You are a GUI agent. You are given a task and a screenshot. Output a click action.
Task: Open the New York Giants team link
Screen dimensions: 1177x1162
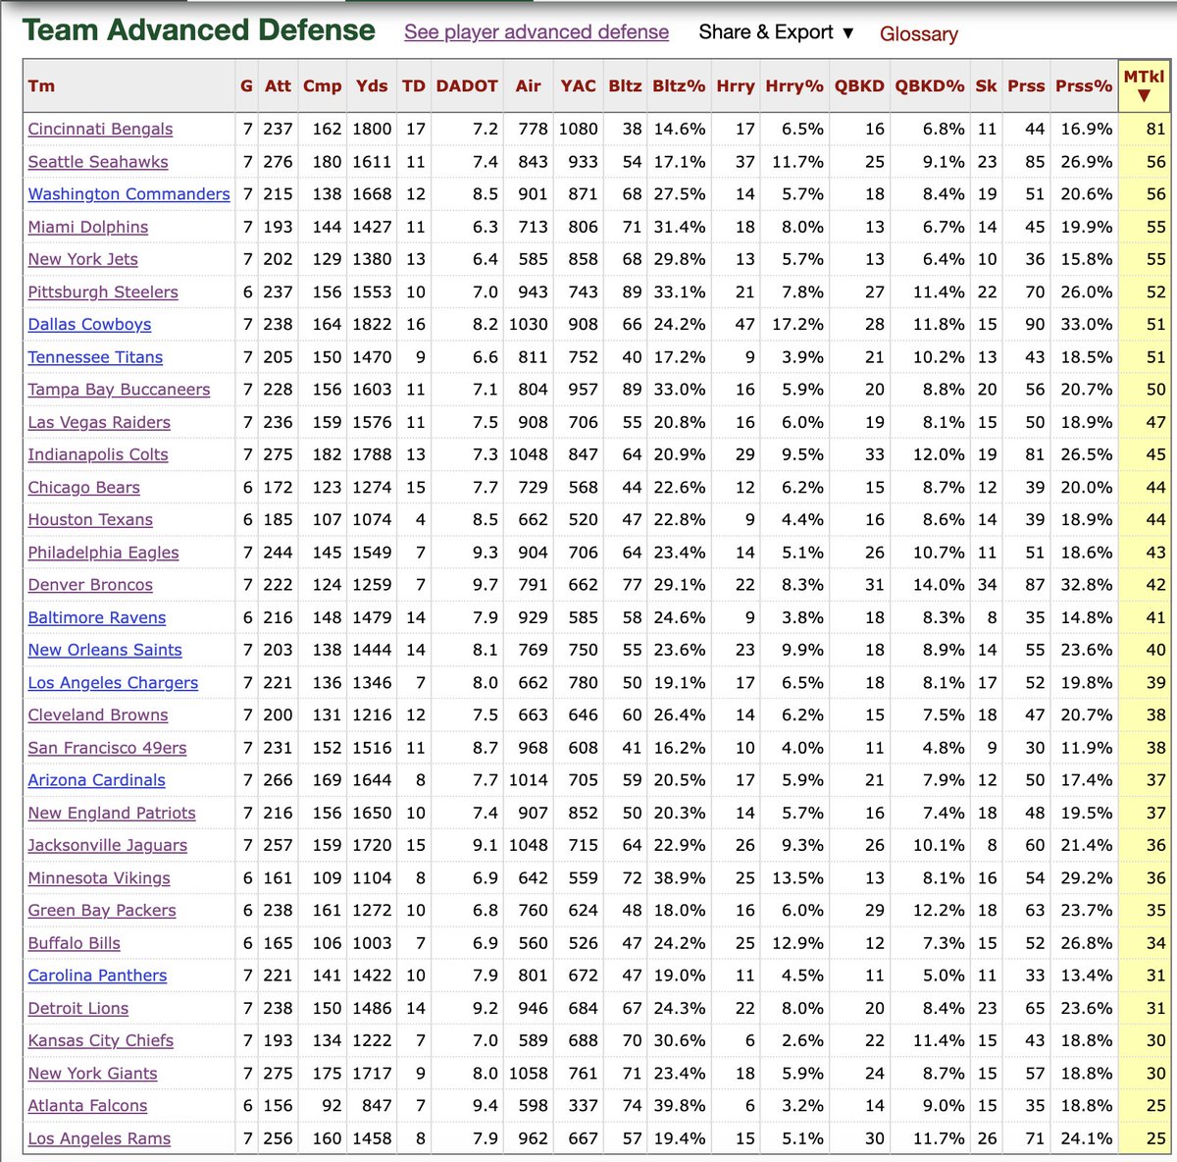(92, 1073)
